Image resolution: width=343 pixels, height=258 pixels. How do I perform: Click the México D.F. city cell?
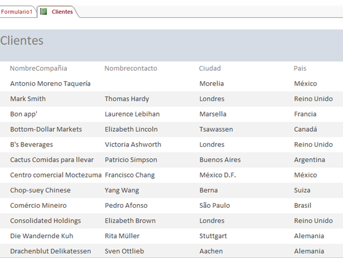point(218,175)
